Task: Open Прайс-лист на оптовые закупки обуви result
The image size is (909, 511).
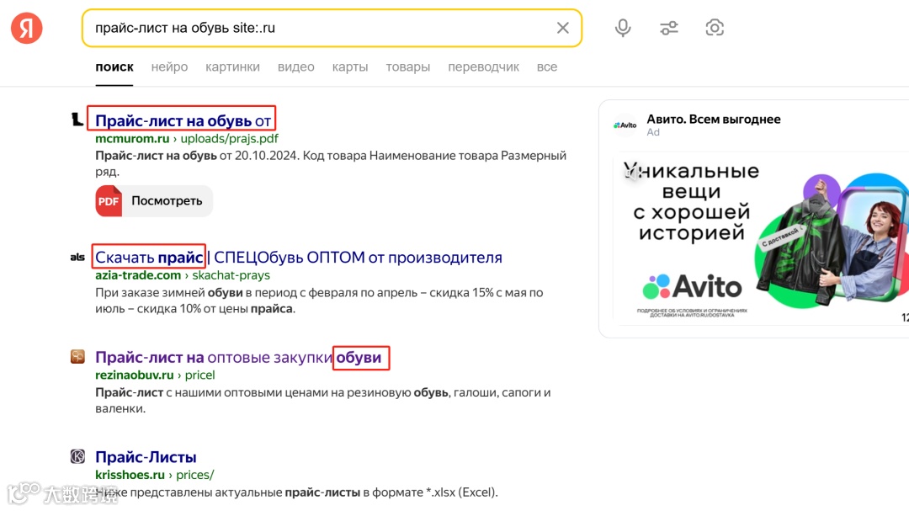Action: click(x=238, y=357)
